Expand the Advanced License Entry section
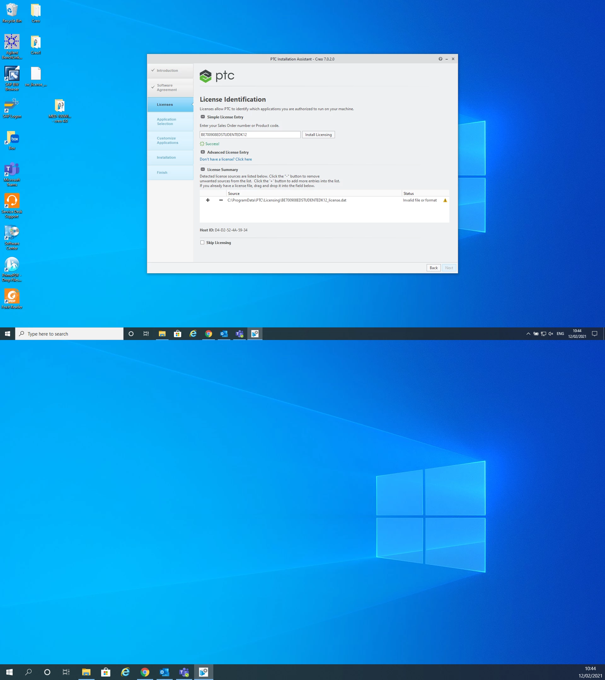This screenshot has height=680, width=605. tap(203, 152)
